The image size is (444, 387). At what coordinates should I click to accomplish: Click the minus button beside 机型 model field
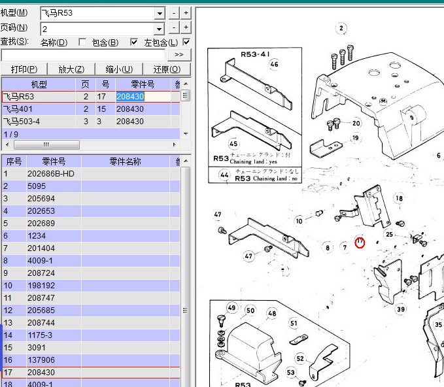coord(174,13)
